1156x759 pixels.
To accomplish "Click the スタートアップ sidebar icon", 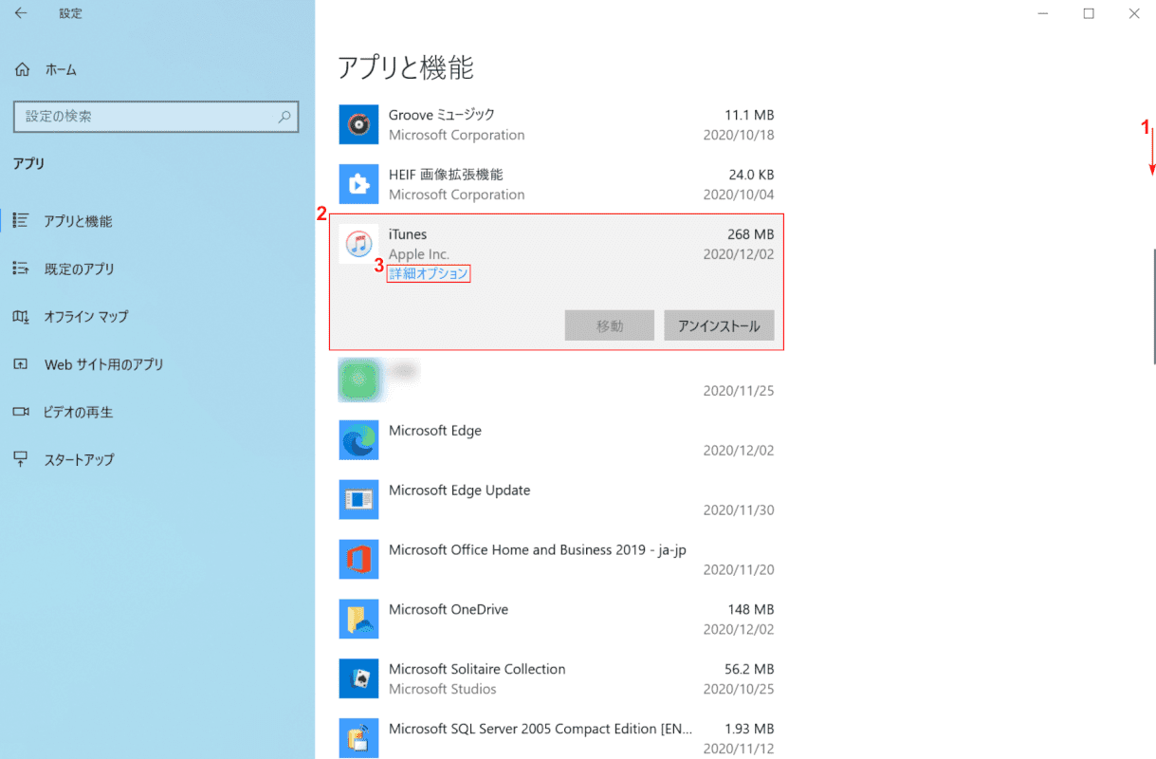I will pyautogui.click(x=21, y=459).
